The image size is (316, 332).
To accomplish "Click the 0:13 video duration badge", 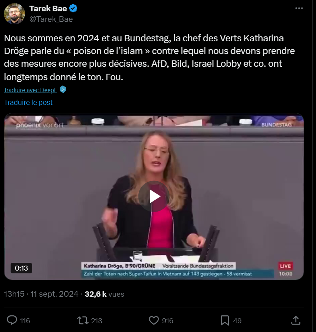I will click(x=22, y=268).
